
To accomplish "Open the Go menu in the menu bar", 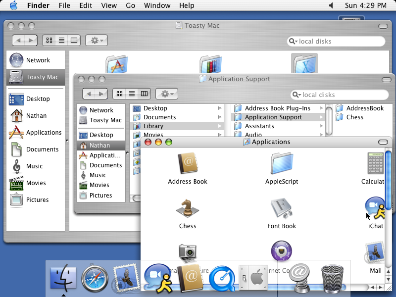I will [x=131, y=5].
